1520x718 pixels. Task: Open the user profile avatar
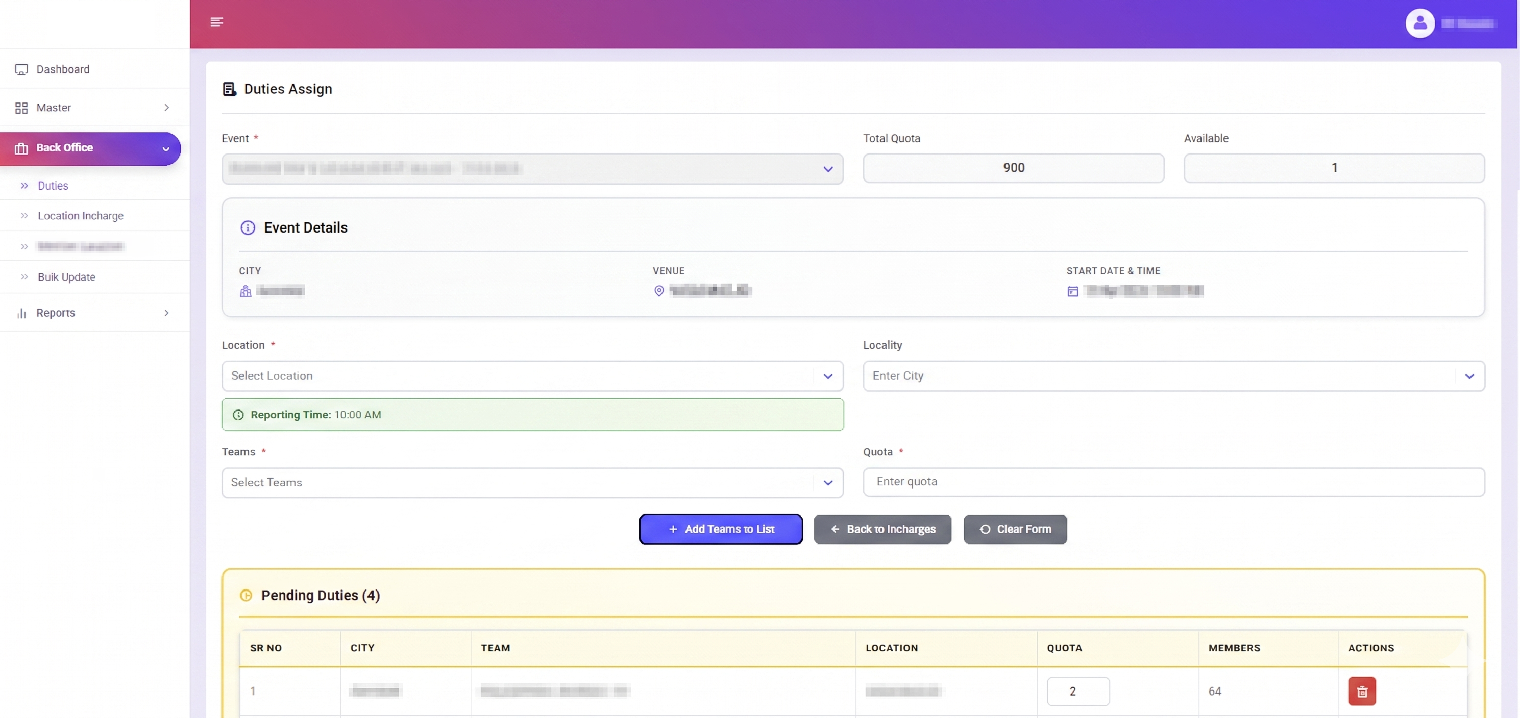[x=1419, y=23]
